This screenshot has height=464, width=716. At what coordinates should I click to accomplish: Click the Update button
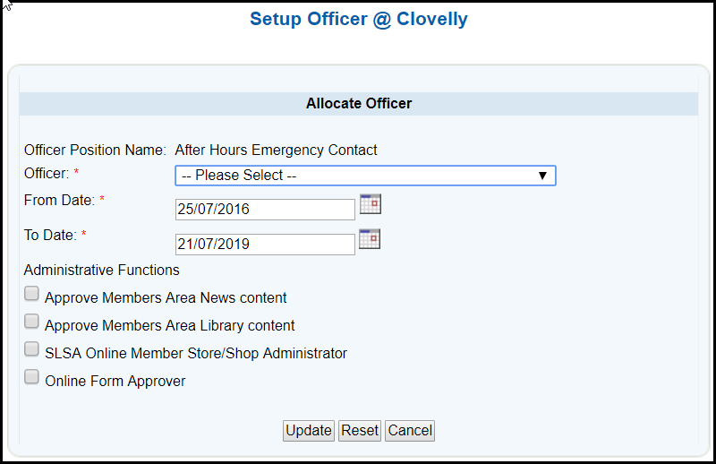click(x=309, y=431)
